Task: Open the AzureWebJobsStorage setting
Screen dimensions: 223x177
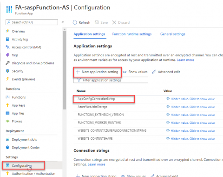Action: [x=92, y=107]
